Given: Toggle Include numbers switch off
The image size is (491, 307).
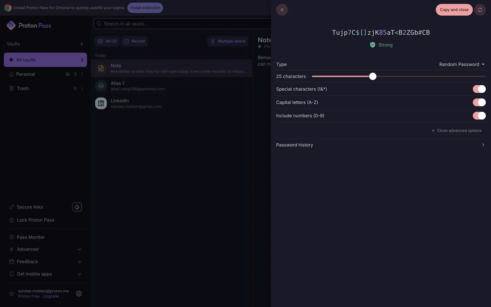Looking at the screenshot, I should [479, 116].
